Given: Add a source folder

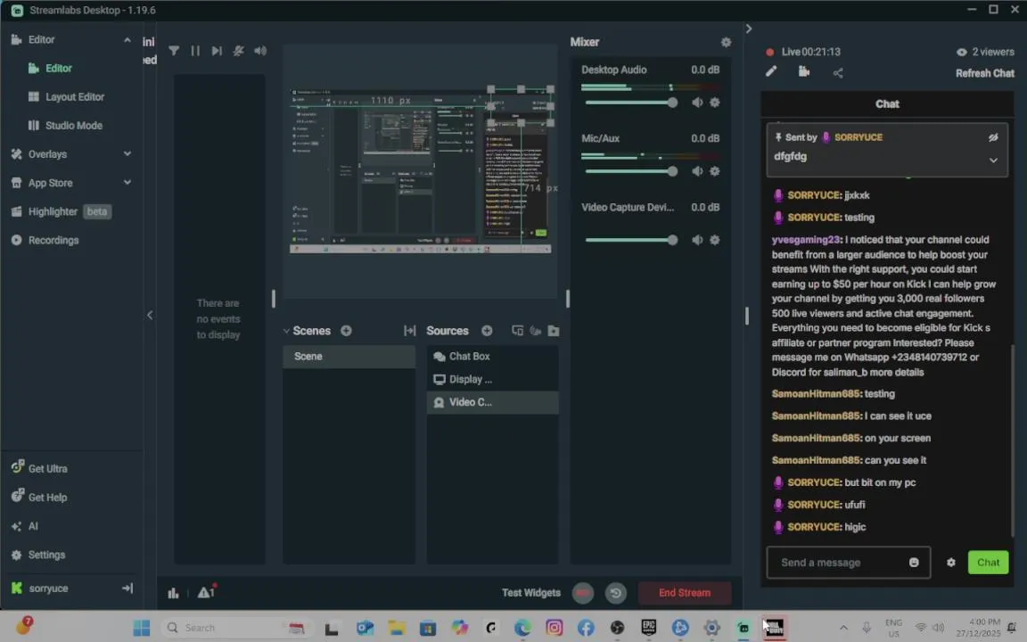Looking at the screenshot, I should pos(554,331).
